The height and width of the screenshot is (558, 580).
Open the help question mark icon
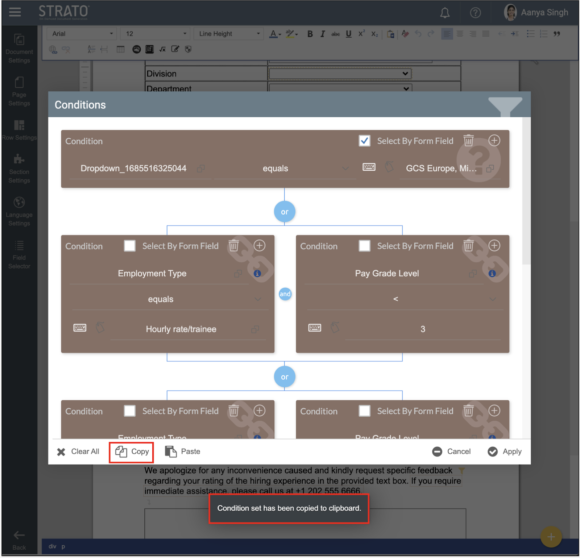click(x=475, y=13)
